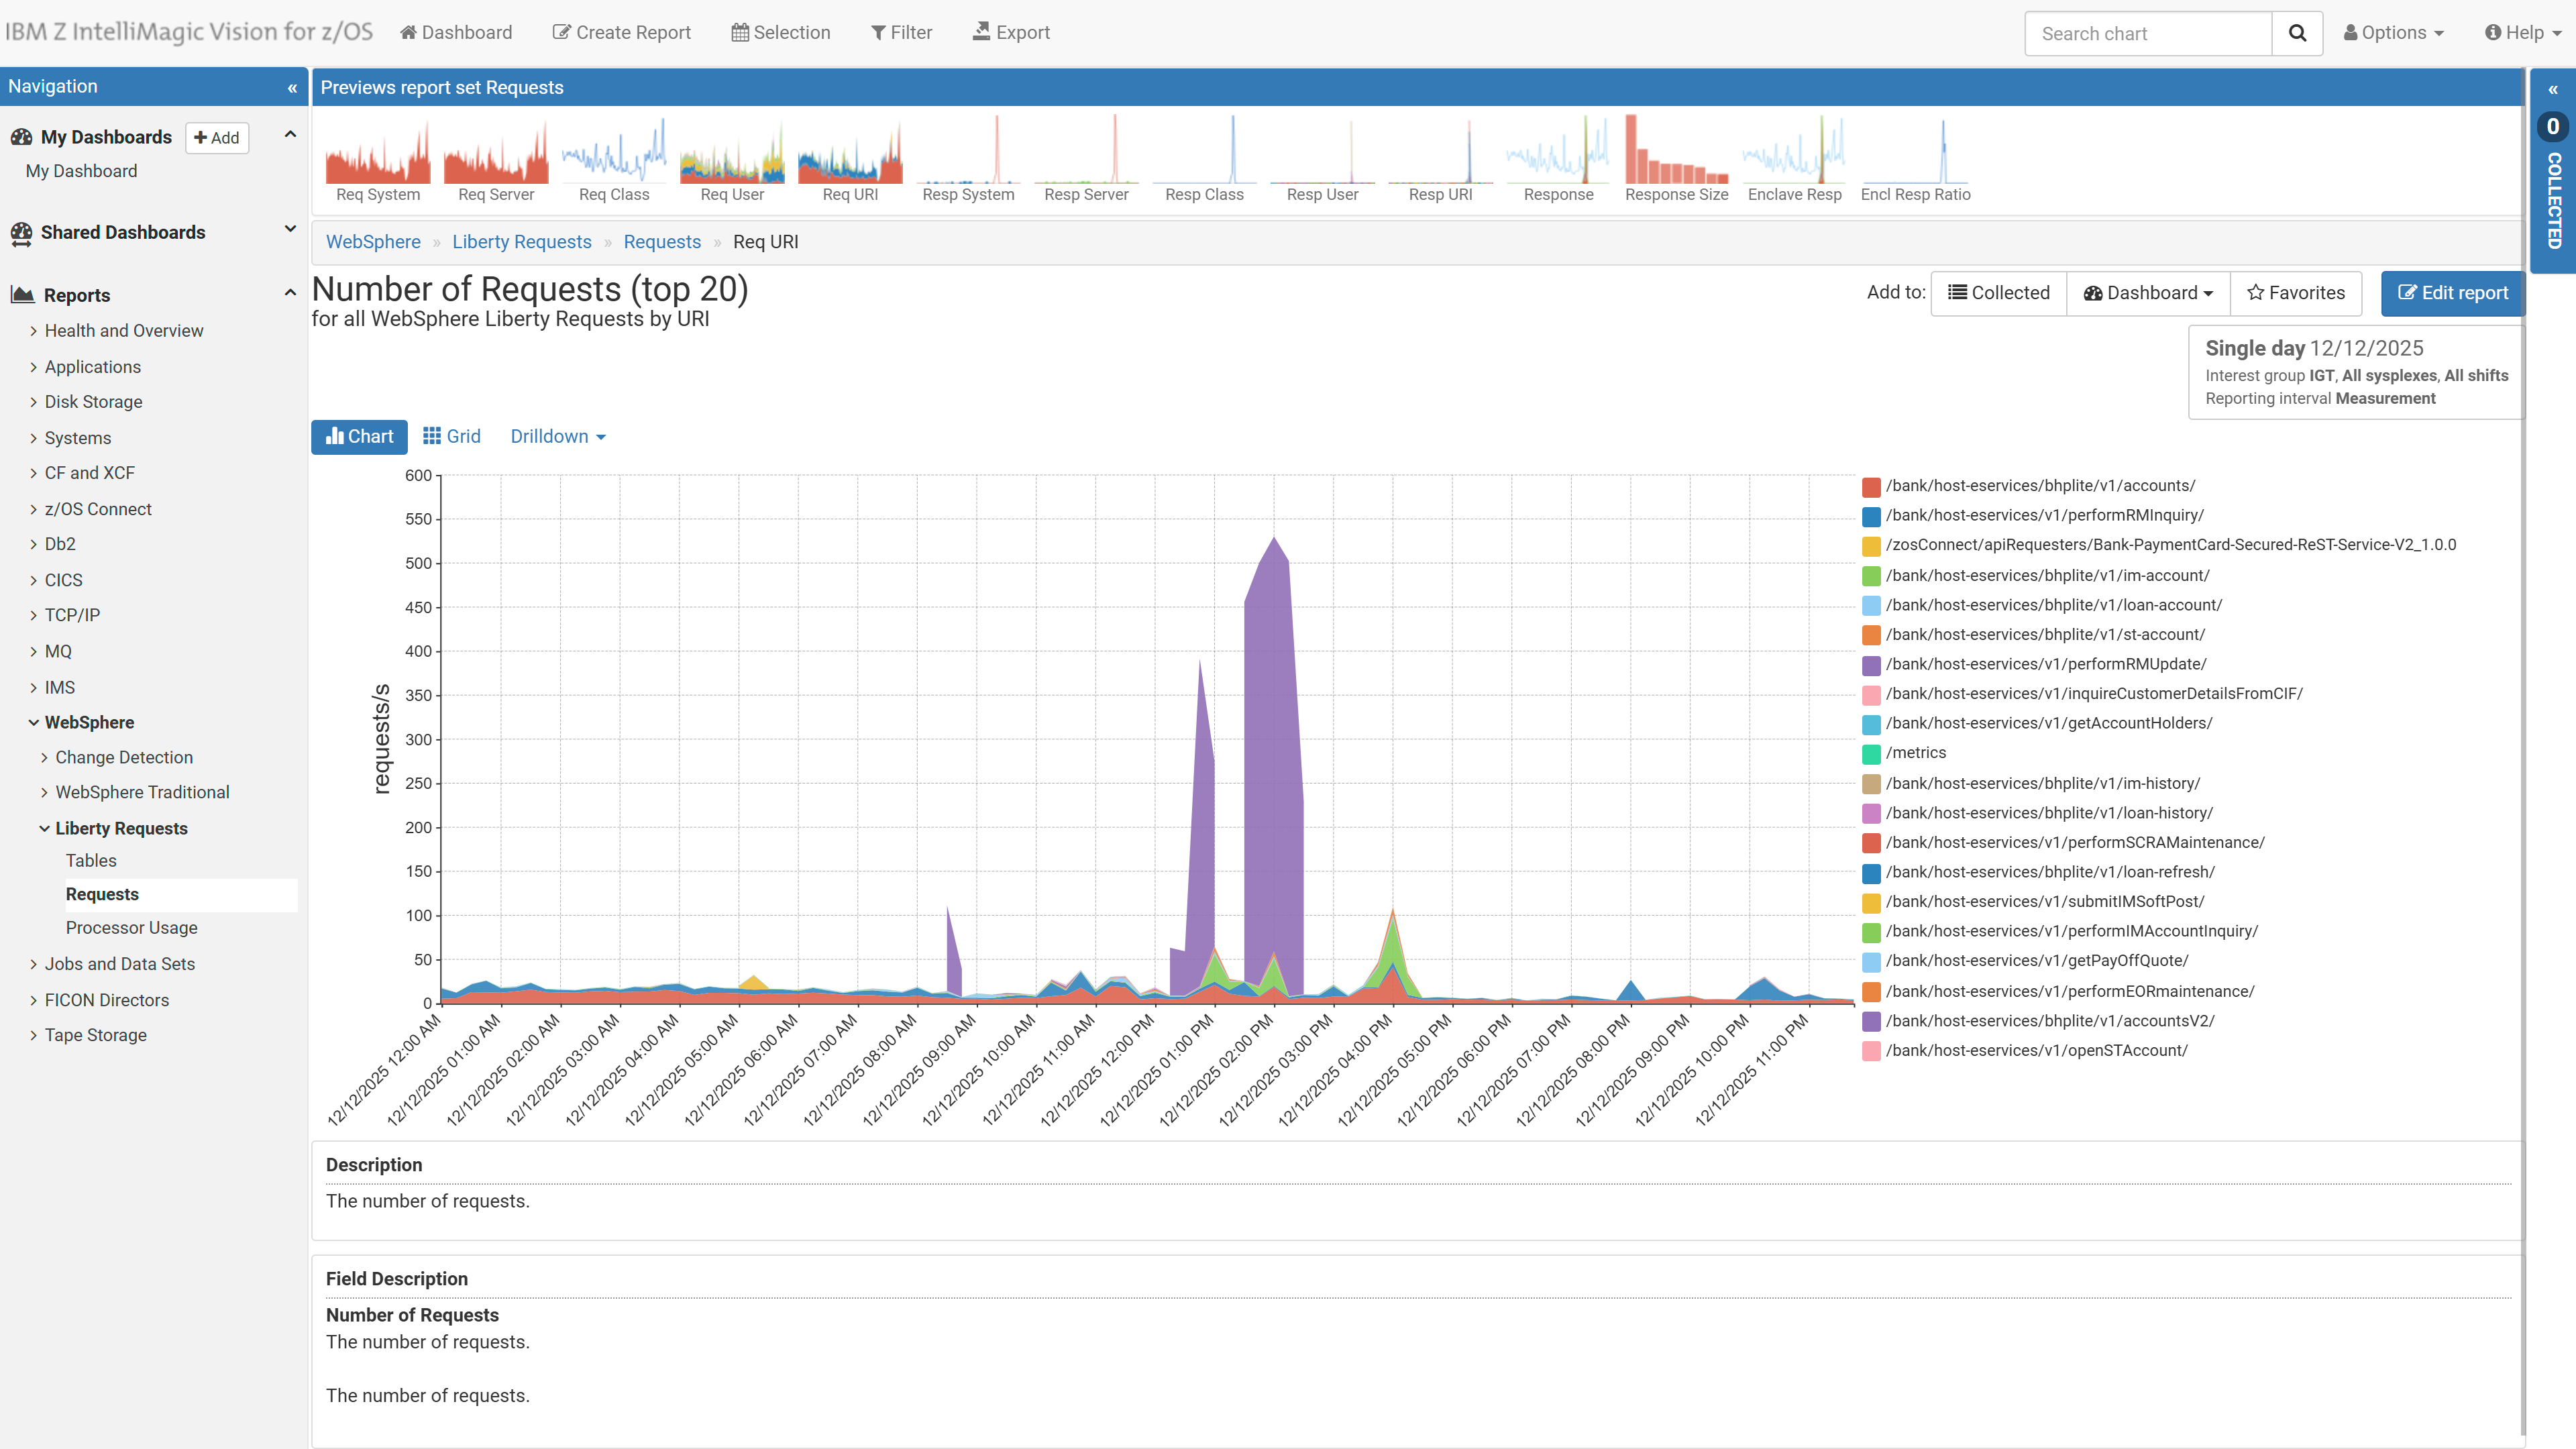Toggle the zosConnect Bank-PaymentCard legend swatch

(1871, 546)
